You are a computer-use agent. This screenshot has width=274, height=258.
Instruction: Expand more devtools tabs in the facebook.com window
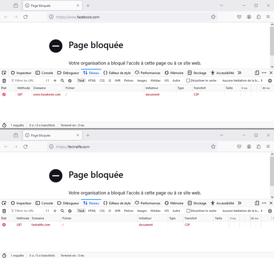pos(239,73)
